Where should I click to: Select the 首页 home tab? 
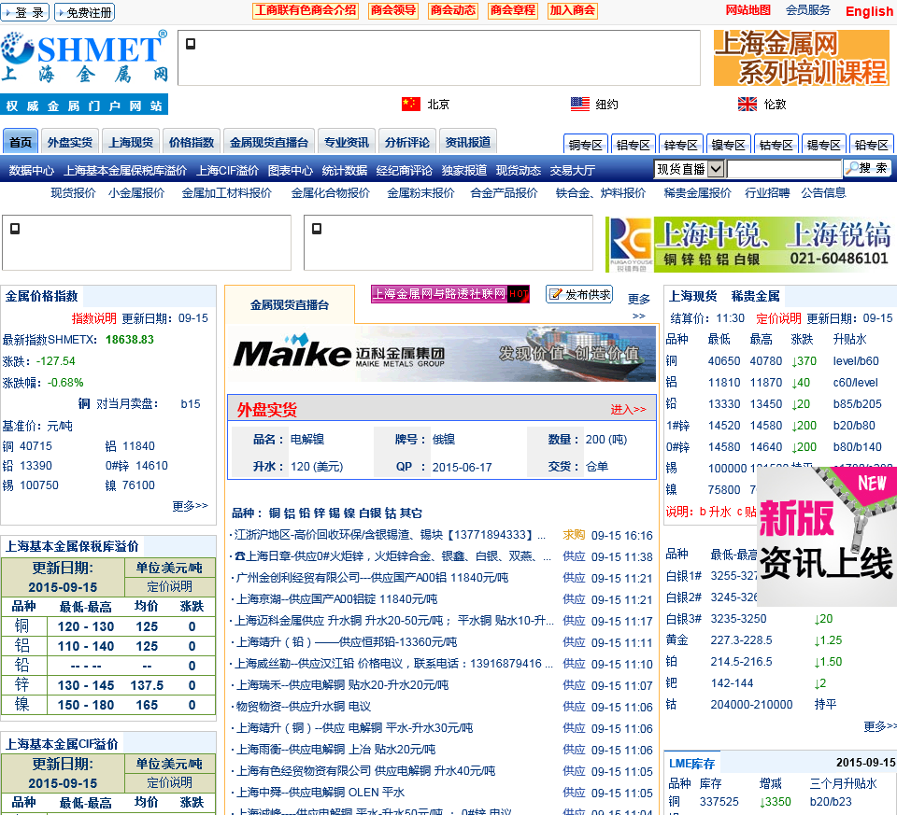tap(21, 142)
